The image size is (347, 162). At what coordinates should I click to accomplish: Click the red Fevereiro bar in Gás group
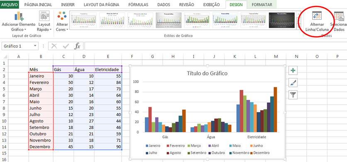pyautogui.click(x=150, y=120)
